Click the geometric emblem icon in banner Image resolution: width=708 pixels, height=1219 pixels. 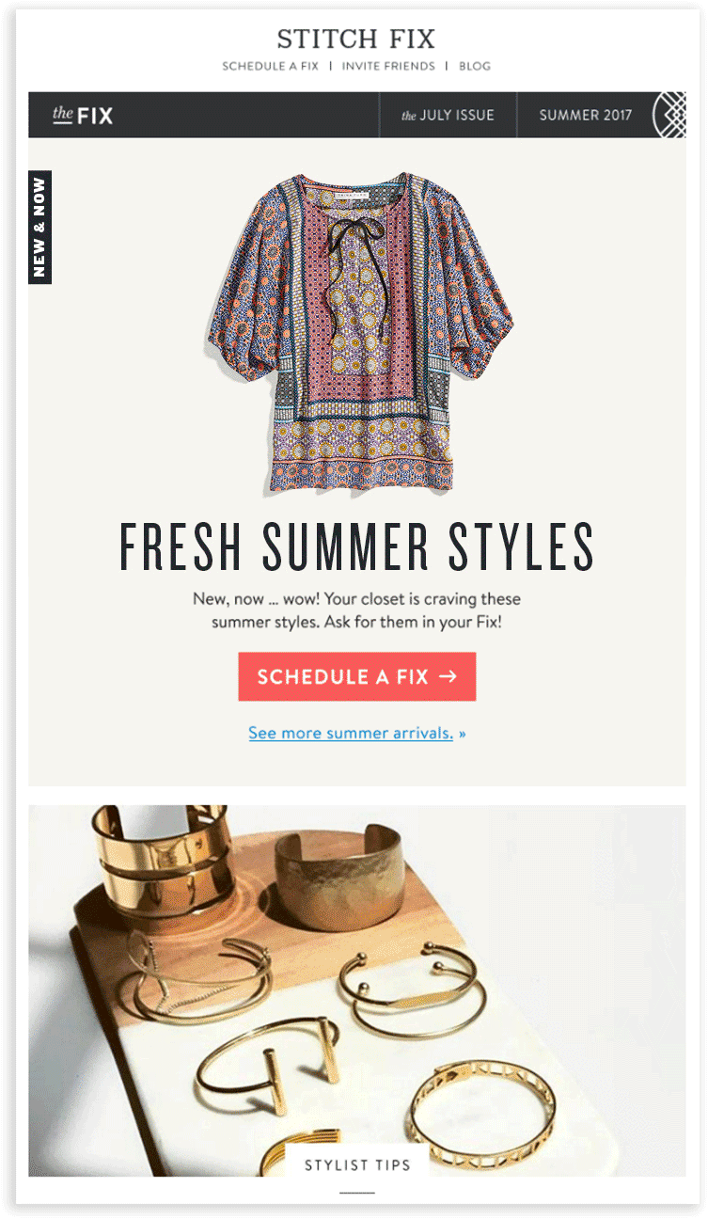(x=669, y=116)
